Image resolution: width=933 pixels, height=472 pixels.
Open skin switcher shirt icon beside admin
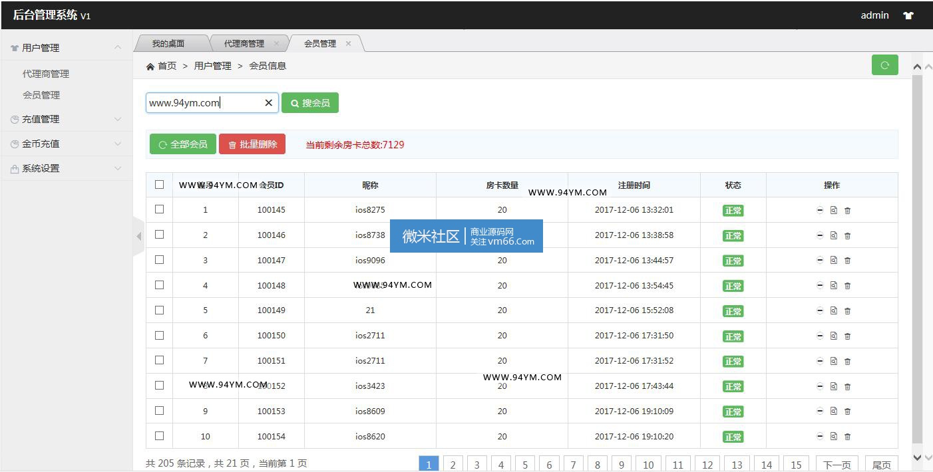[908, 15]
